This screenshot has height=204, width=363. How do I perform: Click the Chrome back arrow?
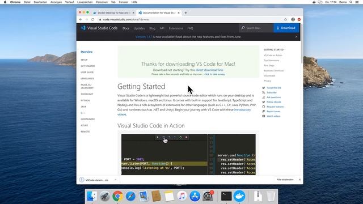pyautogui.click(x=81, y=20)
